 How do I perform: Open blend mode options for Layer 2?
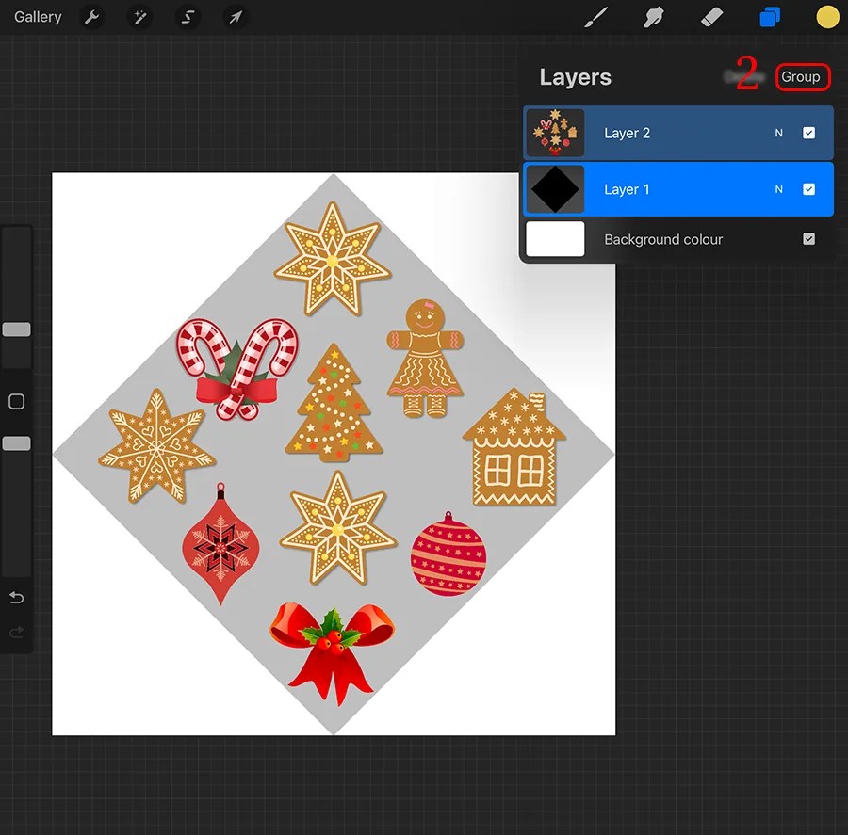coord(778,133)
